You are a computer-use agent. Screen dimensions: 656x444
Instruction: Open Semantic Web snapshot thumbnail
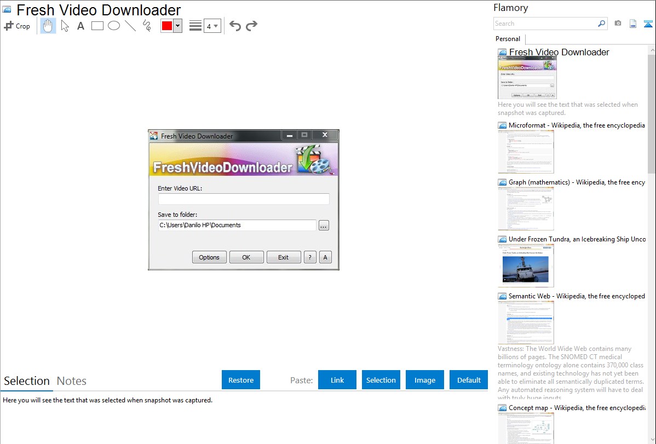coord(526,322)
